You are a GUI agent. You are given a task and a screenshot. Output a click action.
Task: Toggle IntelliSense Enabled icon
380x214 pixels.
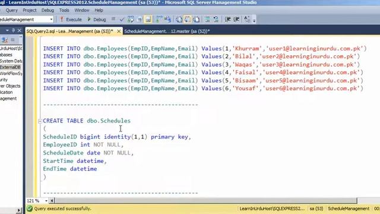[148, 20]
